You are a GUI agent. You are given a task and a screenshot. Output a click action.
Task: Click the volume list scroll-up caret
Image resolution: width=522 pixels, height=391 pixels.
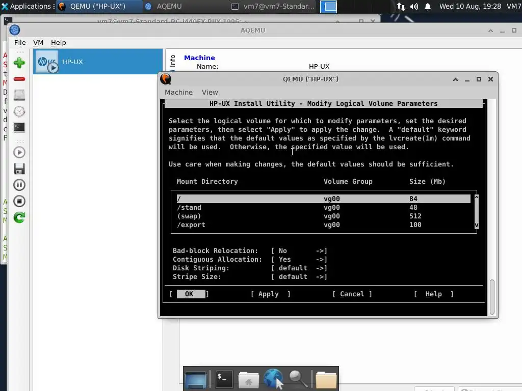click(477, 197)
